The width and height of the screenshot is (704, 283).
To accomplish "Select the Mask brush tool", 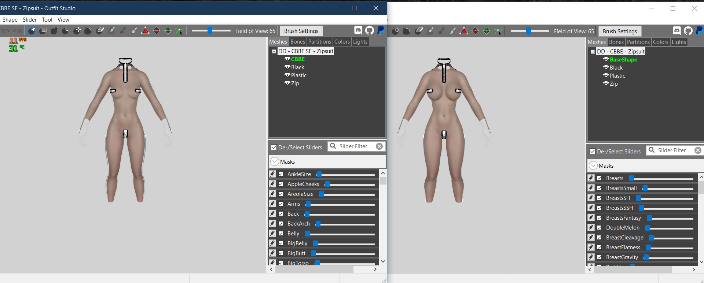I will (43, 31).
